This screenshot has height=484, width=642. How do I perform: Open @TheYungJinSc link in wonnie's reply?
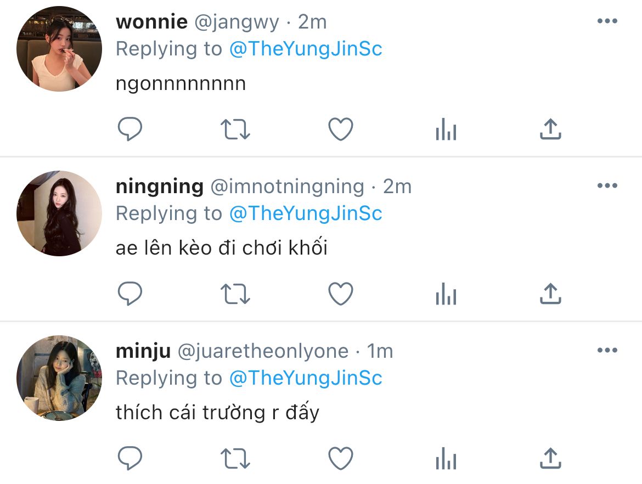[305, 49]
